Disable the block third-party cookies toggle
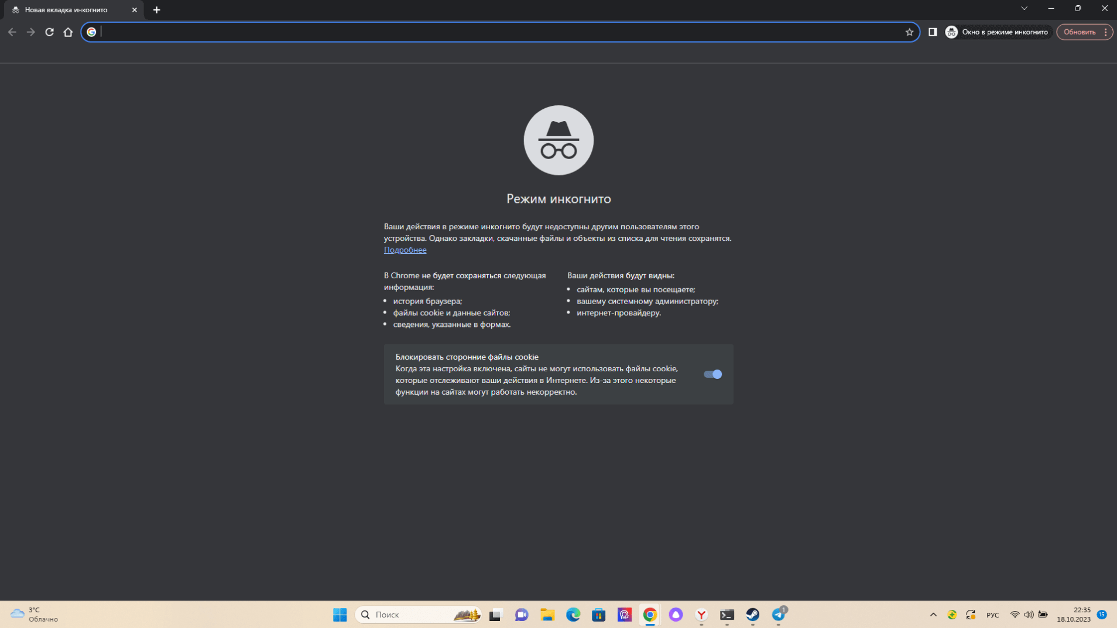The width and height of the screenshot is (1117, 628). (712, 374)
